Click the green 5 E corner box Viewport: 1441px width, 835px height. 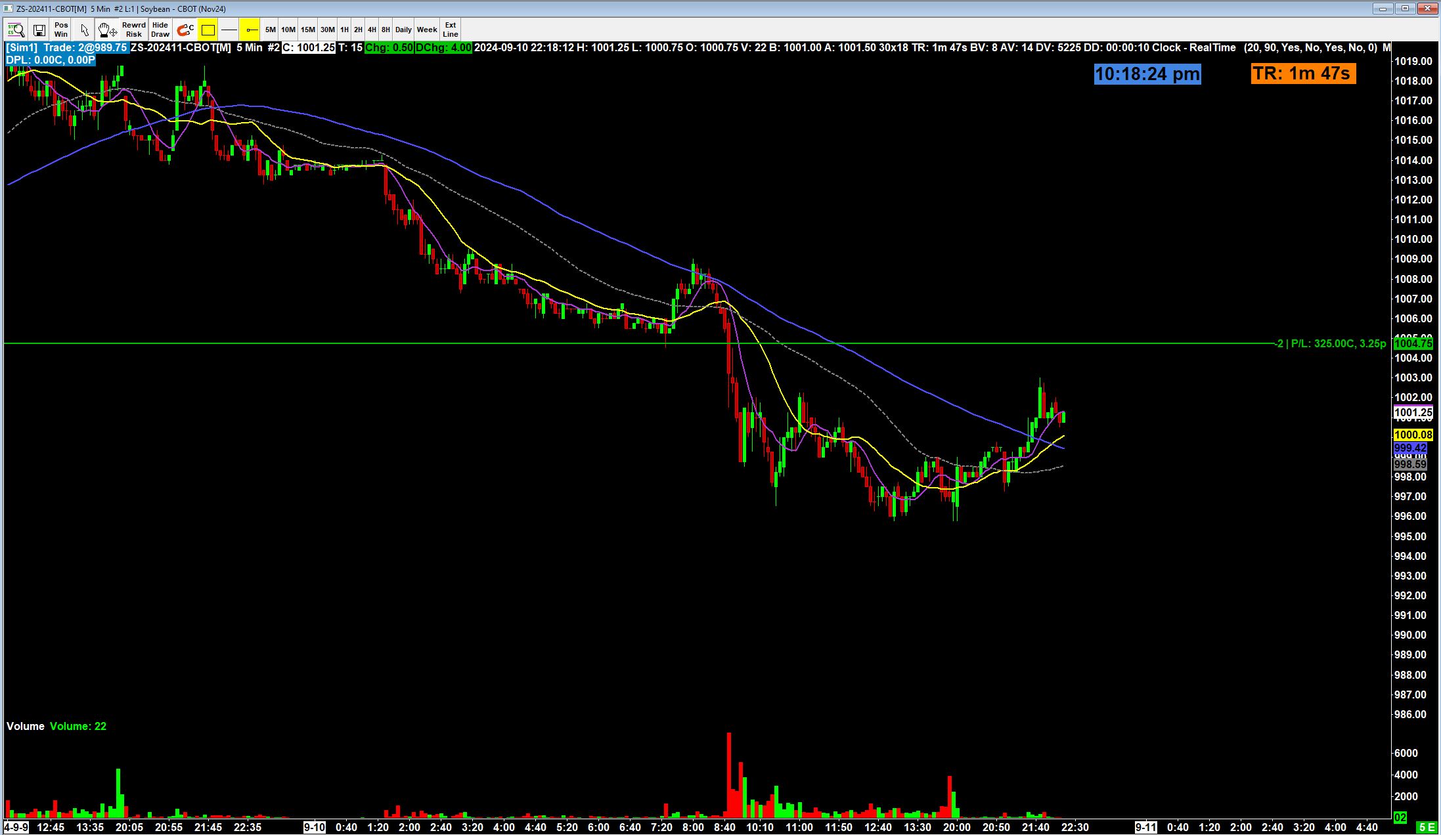coord(1427,827)
